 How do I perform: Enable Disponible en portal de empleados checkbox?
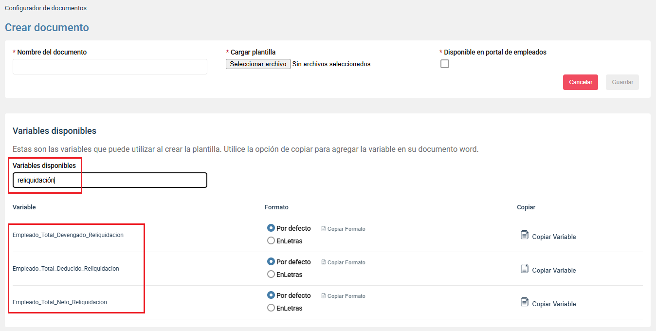pyautogui.click(x=444, y=64)
